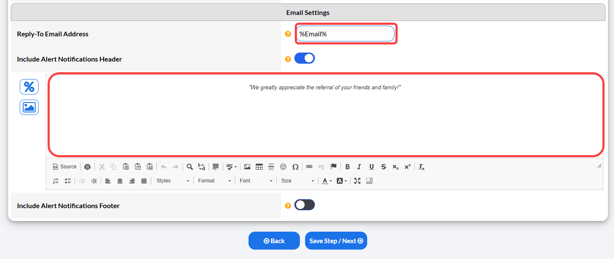Apply superscript formatting
614x259 pixels.
(407, 167)
